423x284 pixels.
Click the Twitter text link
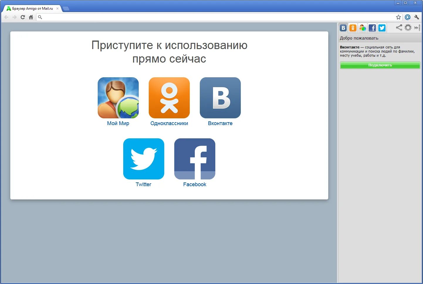[x=143, y=184]
